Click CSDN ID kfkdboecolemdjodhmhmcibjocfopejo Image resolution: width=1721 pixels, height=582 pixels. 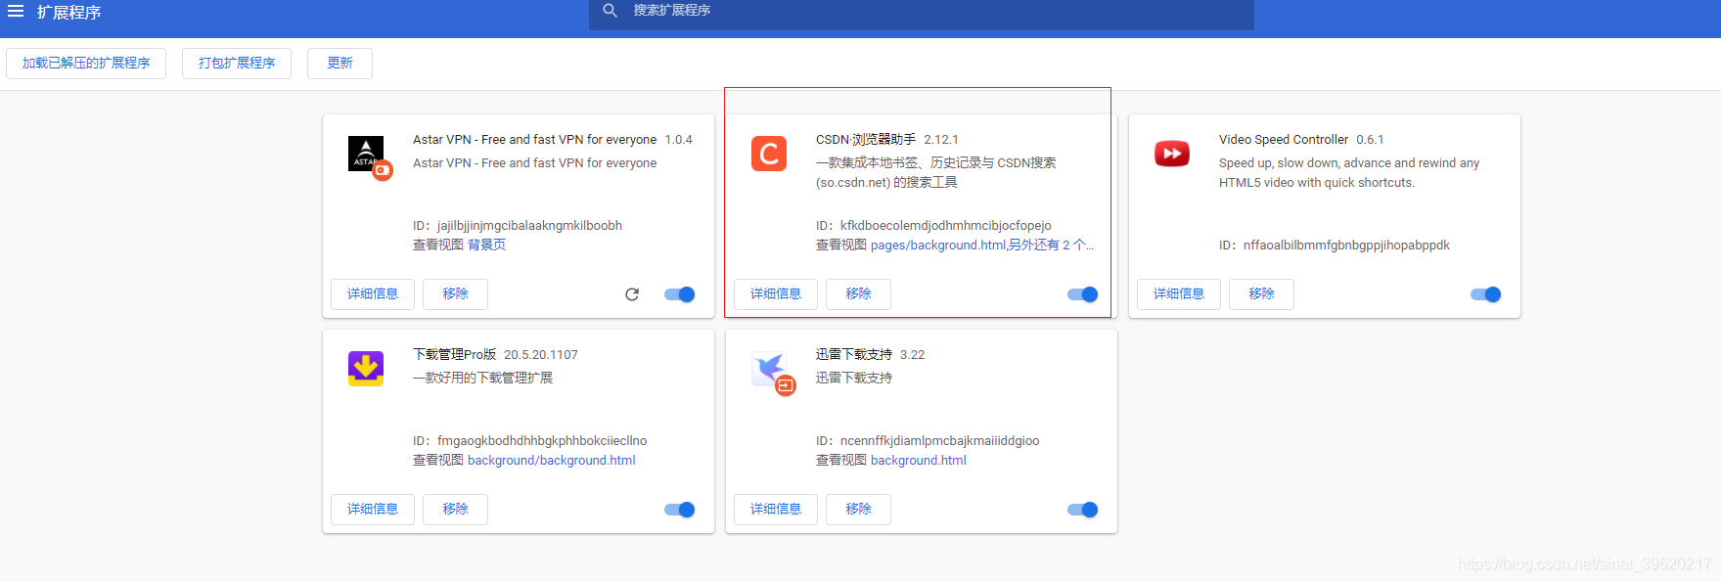coord(945,225)
